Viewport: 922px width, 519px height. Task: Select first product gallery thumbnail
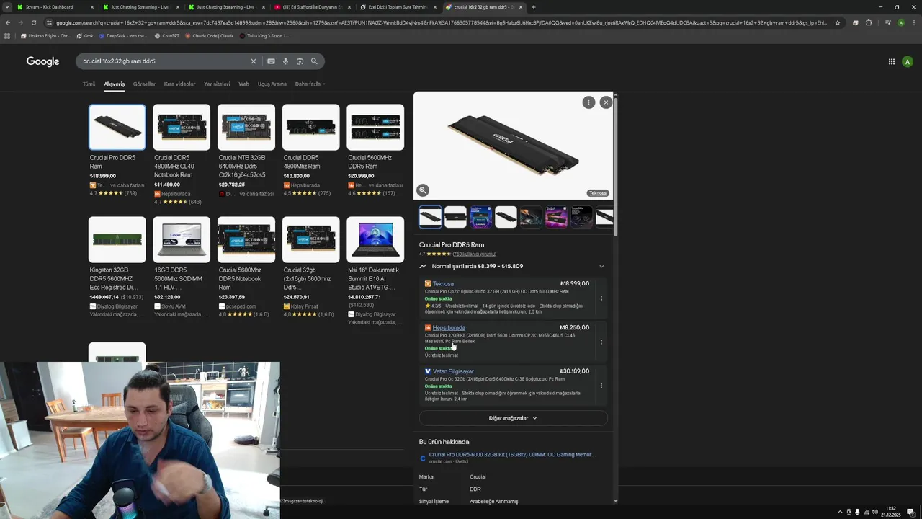click(430, 217)
